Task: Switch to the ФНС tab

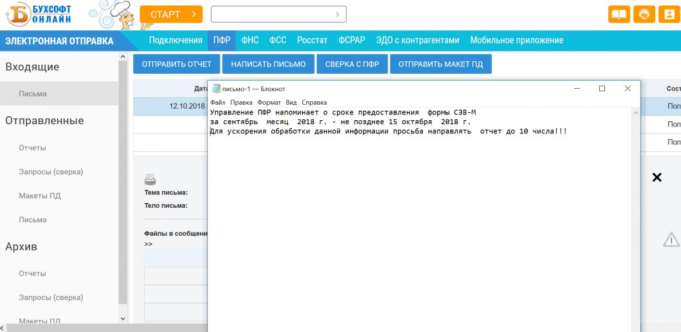Action: pyautogui.click(x=250, y=41)
